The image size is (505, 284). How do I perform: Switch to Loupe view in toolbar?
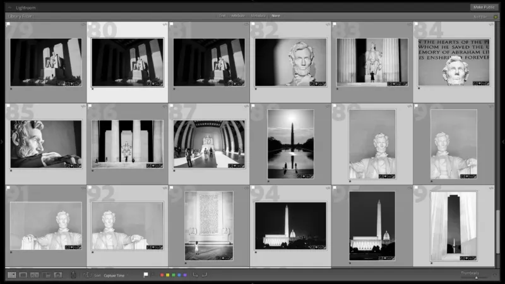[x=23, y=275]
